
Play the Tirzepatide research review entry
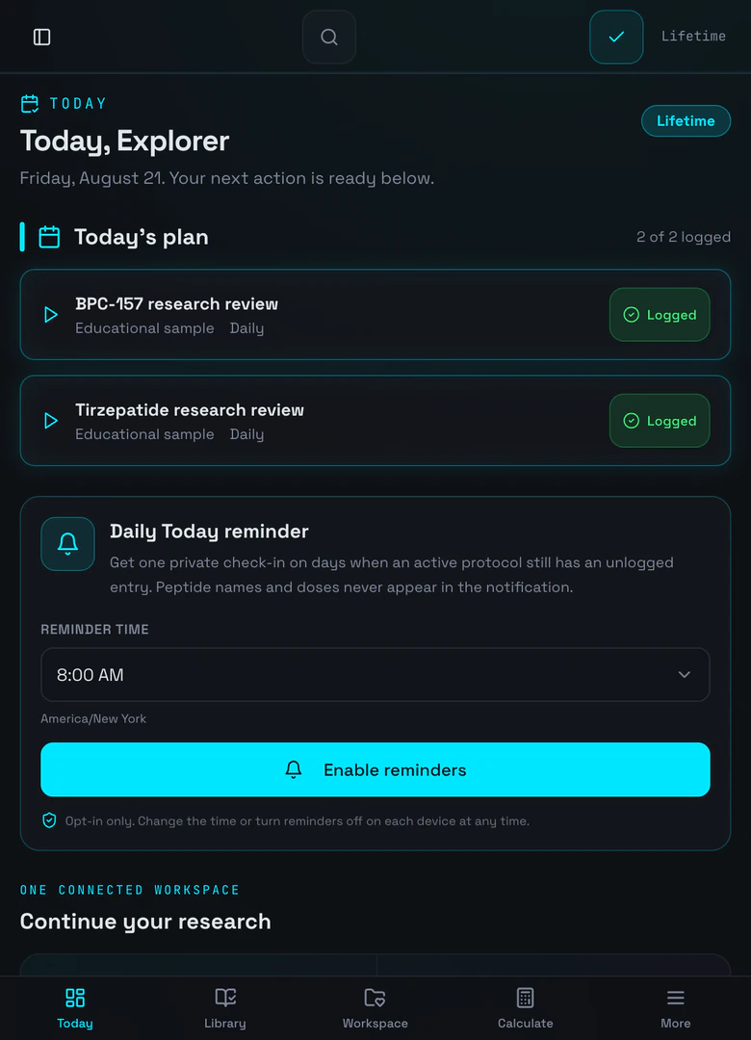[x=51, y=421]
